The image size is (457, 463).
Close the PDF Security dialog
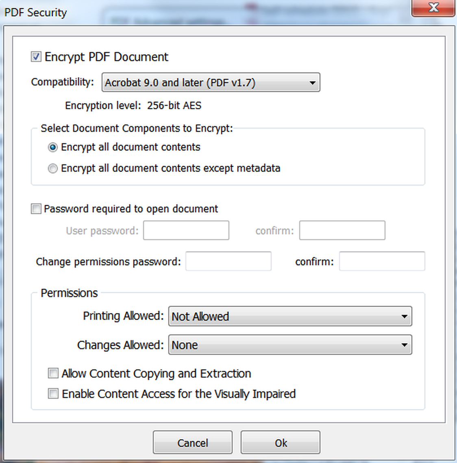(433, 8)
